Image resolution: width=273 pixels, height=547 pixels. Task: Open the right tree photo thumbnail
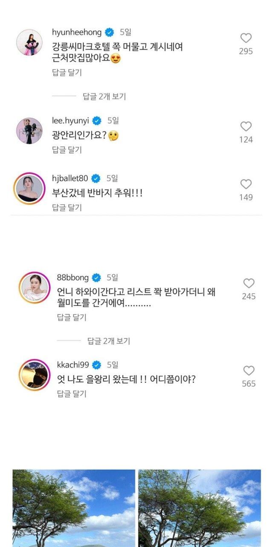pyautogui.click(x=199, y=508)
